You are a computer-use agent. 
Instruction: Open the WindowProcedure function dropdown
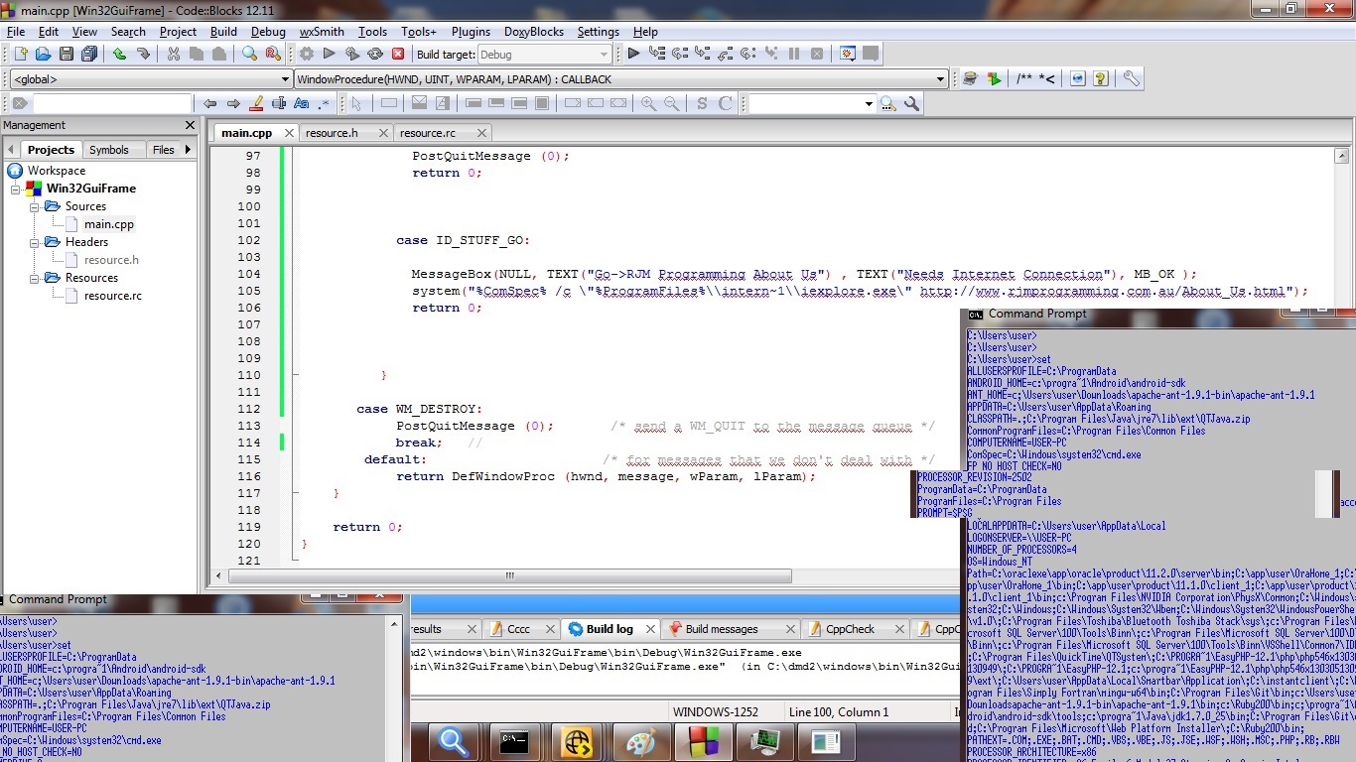click(x=621, y=79)
